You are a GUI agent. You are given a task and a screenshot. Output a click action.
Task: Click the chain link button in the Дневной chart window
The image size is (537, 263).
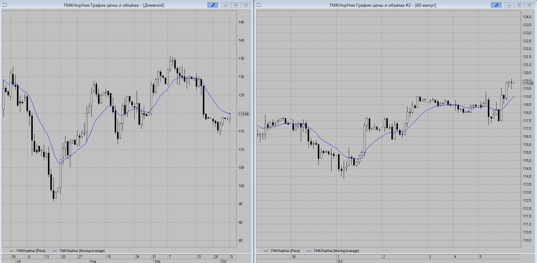(213, 5)
